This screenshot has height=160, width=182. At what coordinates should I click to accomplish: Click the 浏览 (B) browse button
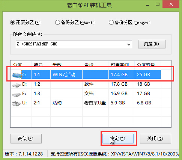point(152,44)
